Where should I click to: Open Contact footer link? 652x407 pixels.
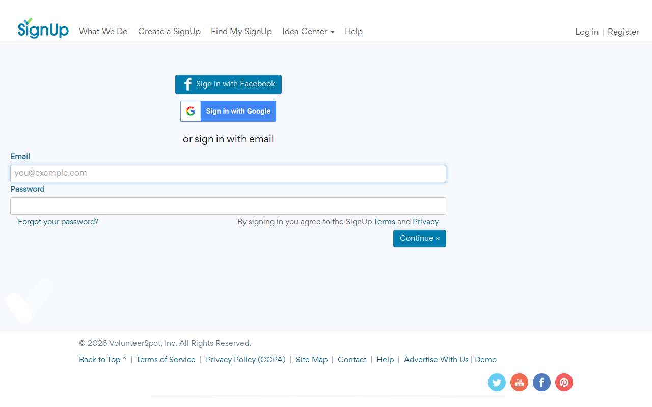tap(352, 360)
